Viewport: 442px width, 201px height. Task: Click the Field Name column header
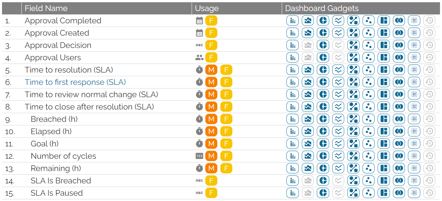tap(46, 8)
